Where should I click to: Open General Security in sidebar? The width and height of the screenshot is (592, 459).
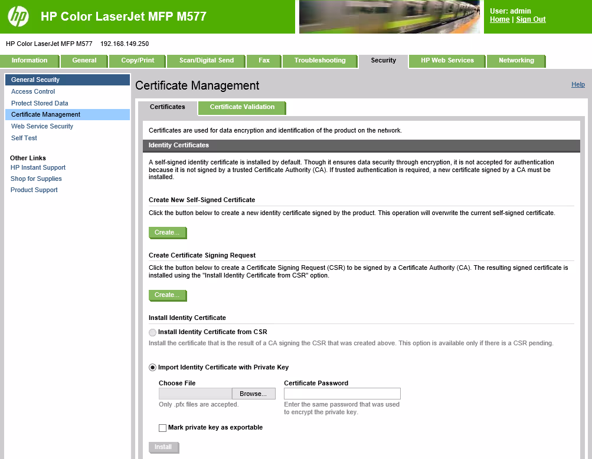pos(68,80)
